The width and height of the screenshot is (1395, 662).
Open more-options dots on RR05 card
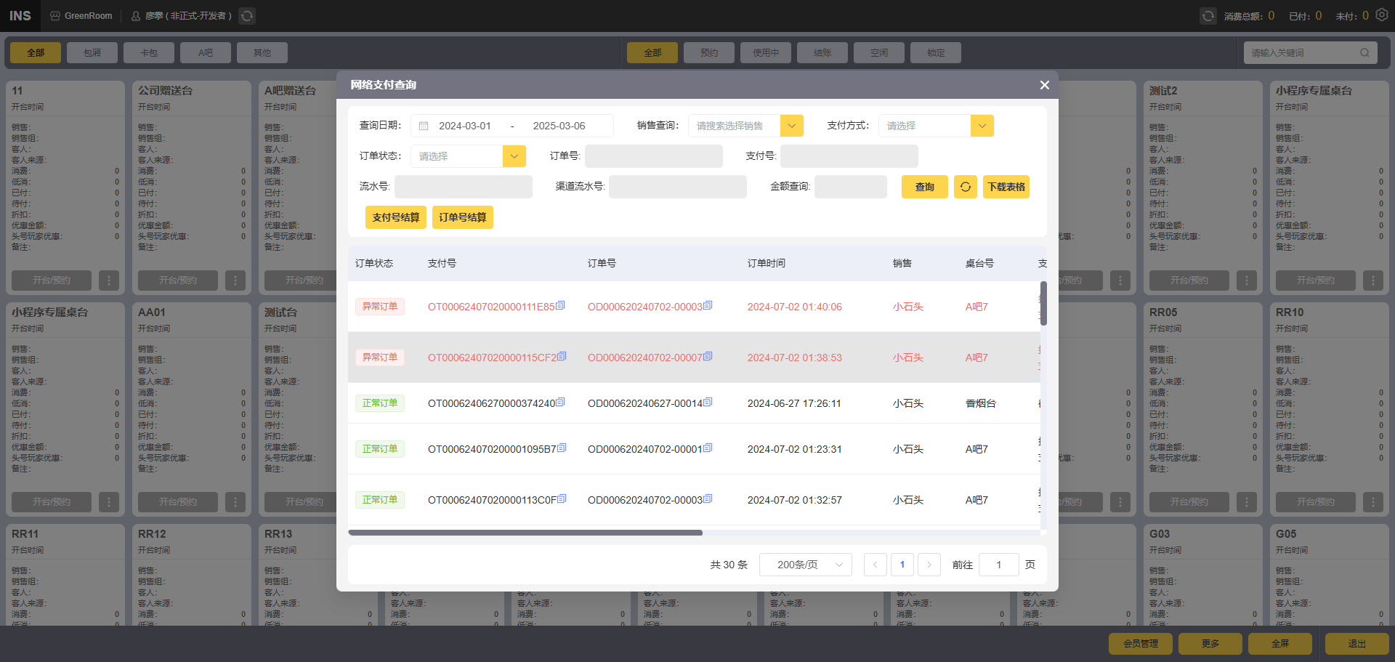click(1247, 502)
